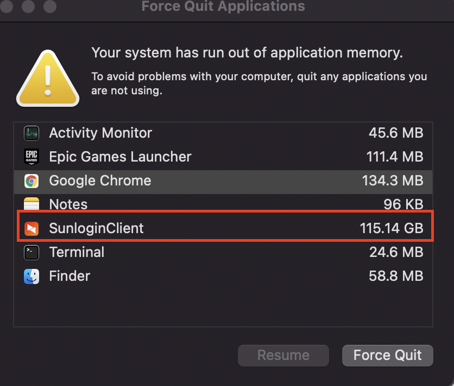Select Epic Games Launcher in the list
This screenshot has height=386, width=454.
(120, 157)
